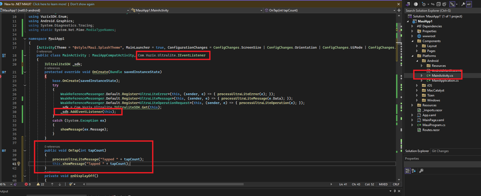This screenshot has height=196, width=481.
Task: Click the 'Click here to learn more!' link
Action: coord(50,4)
